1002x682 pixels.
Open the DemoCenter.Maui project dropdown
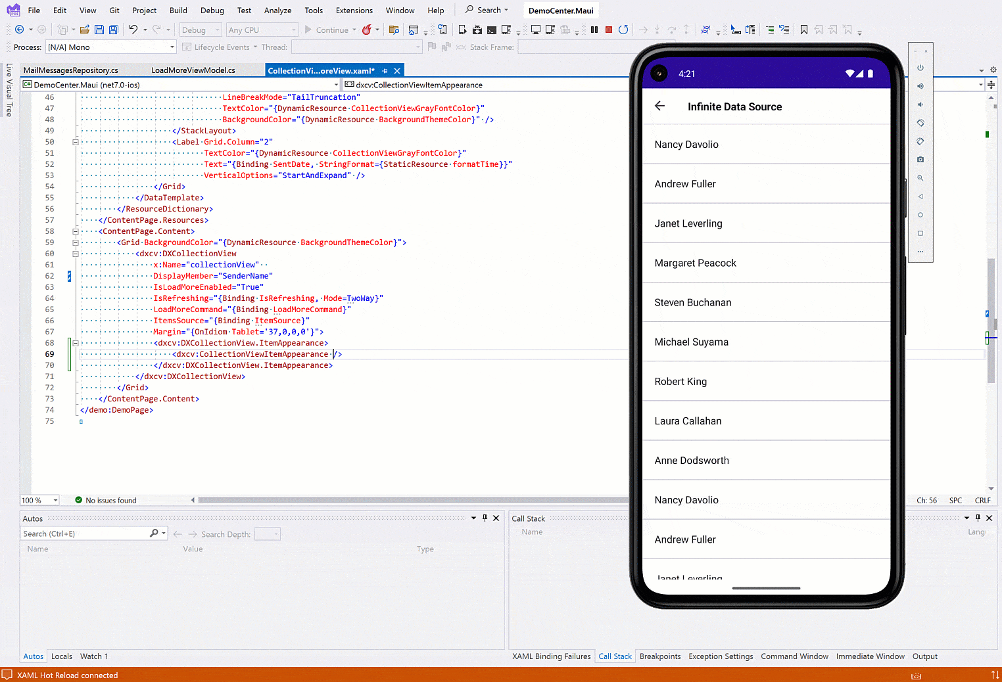[180, 85]
